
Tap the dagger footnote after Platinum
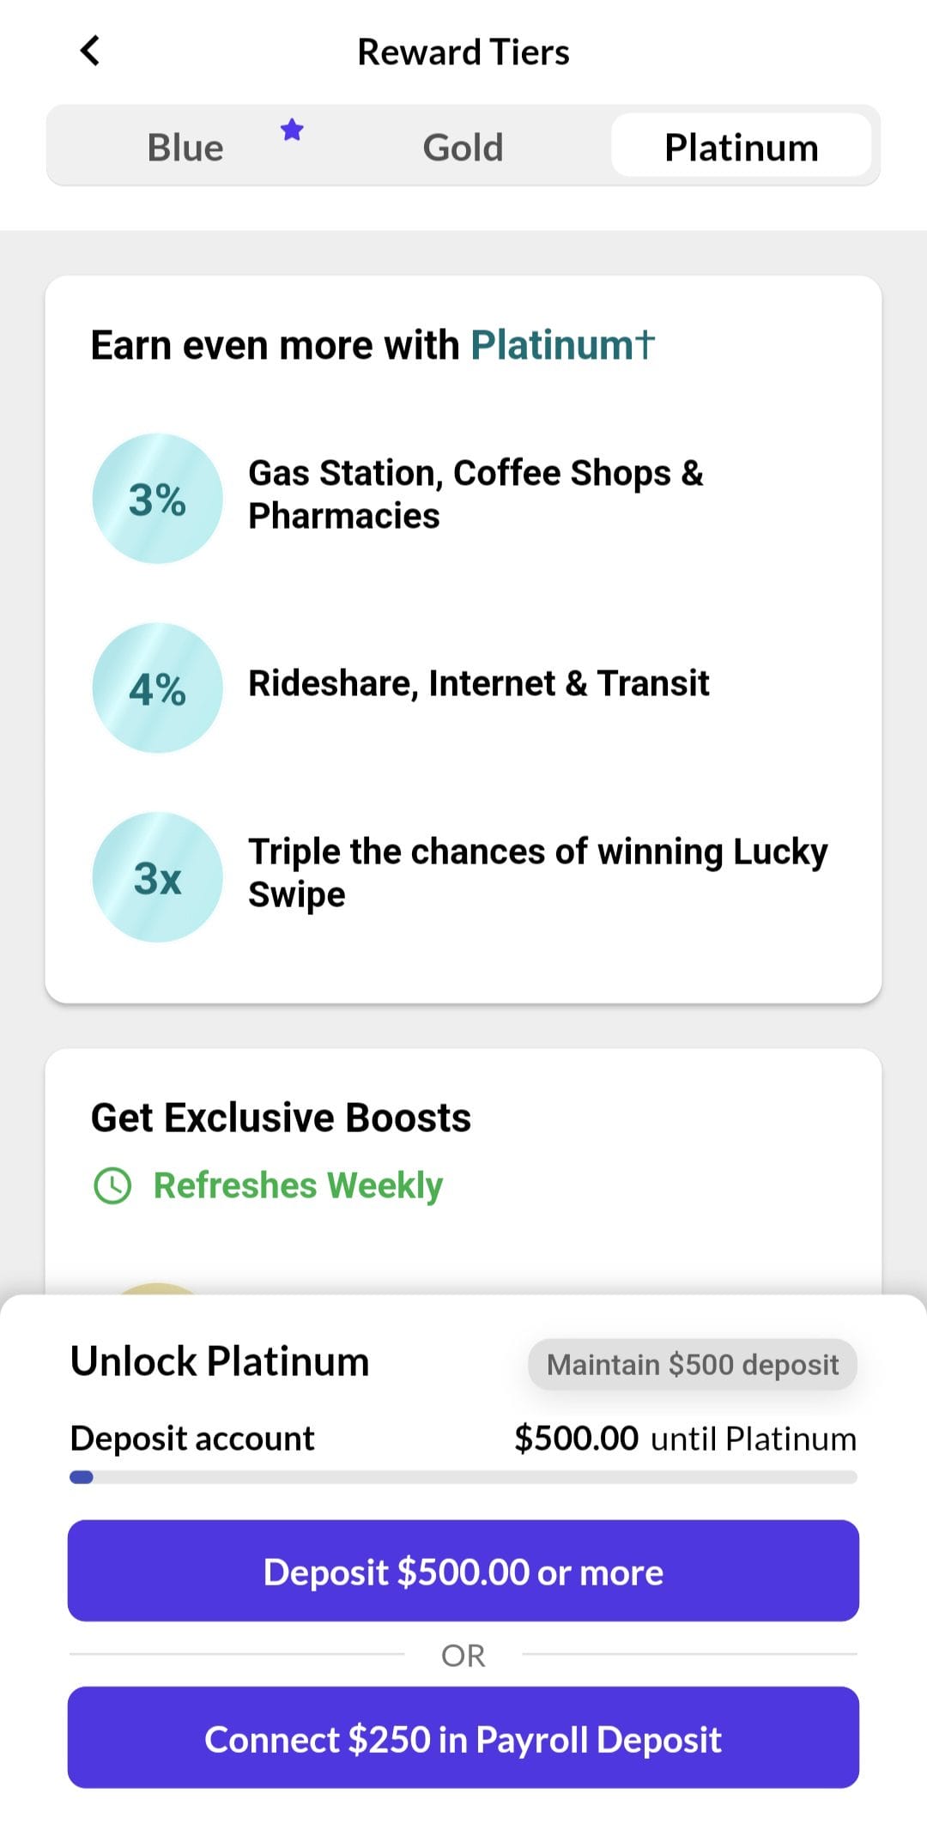point(645,344)
